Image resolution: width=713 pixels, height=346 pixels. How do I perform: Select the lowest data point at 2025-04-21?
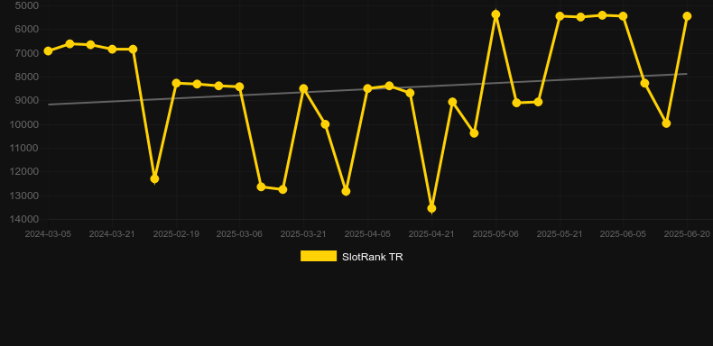click(x=431, y=208)
